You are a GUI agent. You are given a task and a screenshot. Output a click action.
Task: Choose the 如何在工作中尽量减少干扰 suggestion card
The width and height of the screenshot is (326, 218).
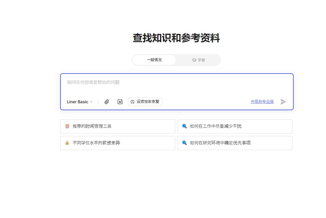(235, 126)
